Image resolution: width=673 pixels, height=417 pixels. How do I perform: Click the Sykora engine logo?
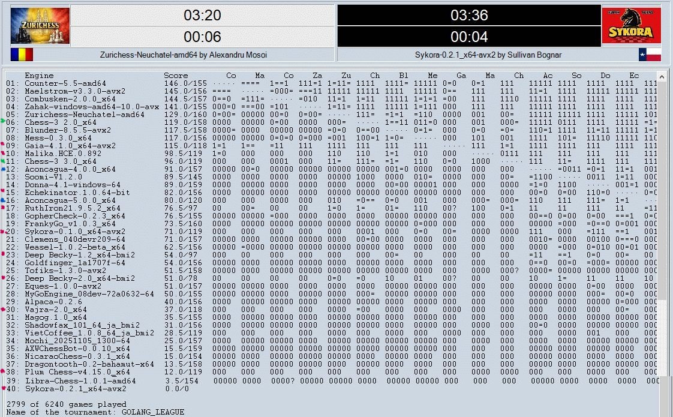click(x=631, y=25)
